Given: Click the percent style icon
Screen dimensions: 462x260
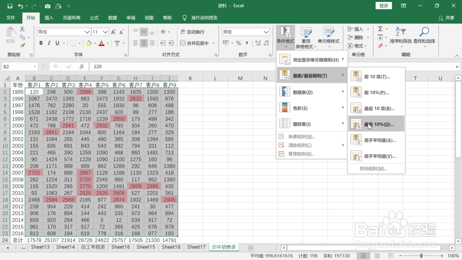Looking at the screenshot, I should coord(238,43).
